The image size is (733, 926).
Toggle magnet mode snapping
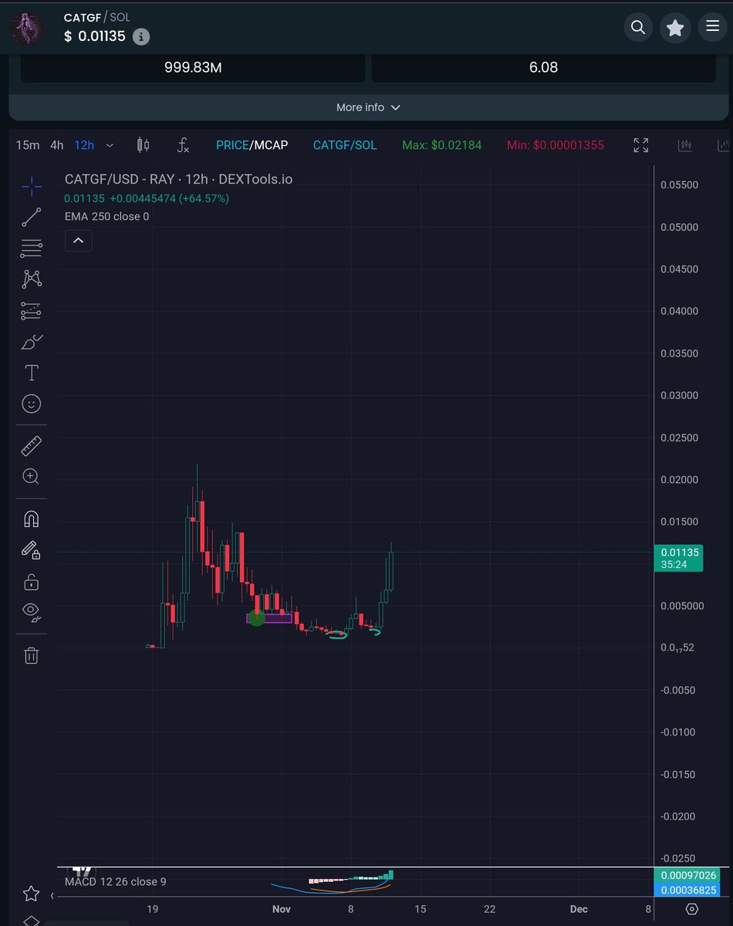(32, 519)
